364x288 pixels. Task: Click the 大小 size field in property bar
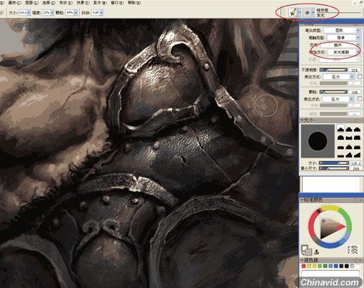23,13
